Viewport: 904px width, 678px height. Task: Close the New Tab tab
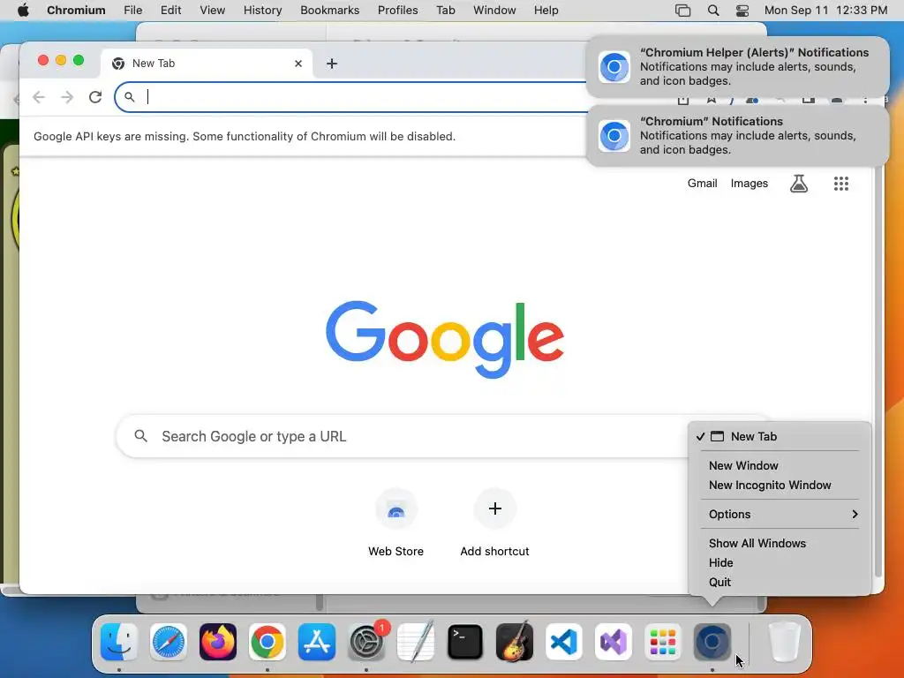298,64
